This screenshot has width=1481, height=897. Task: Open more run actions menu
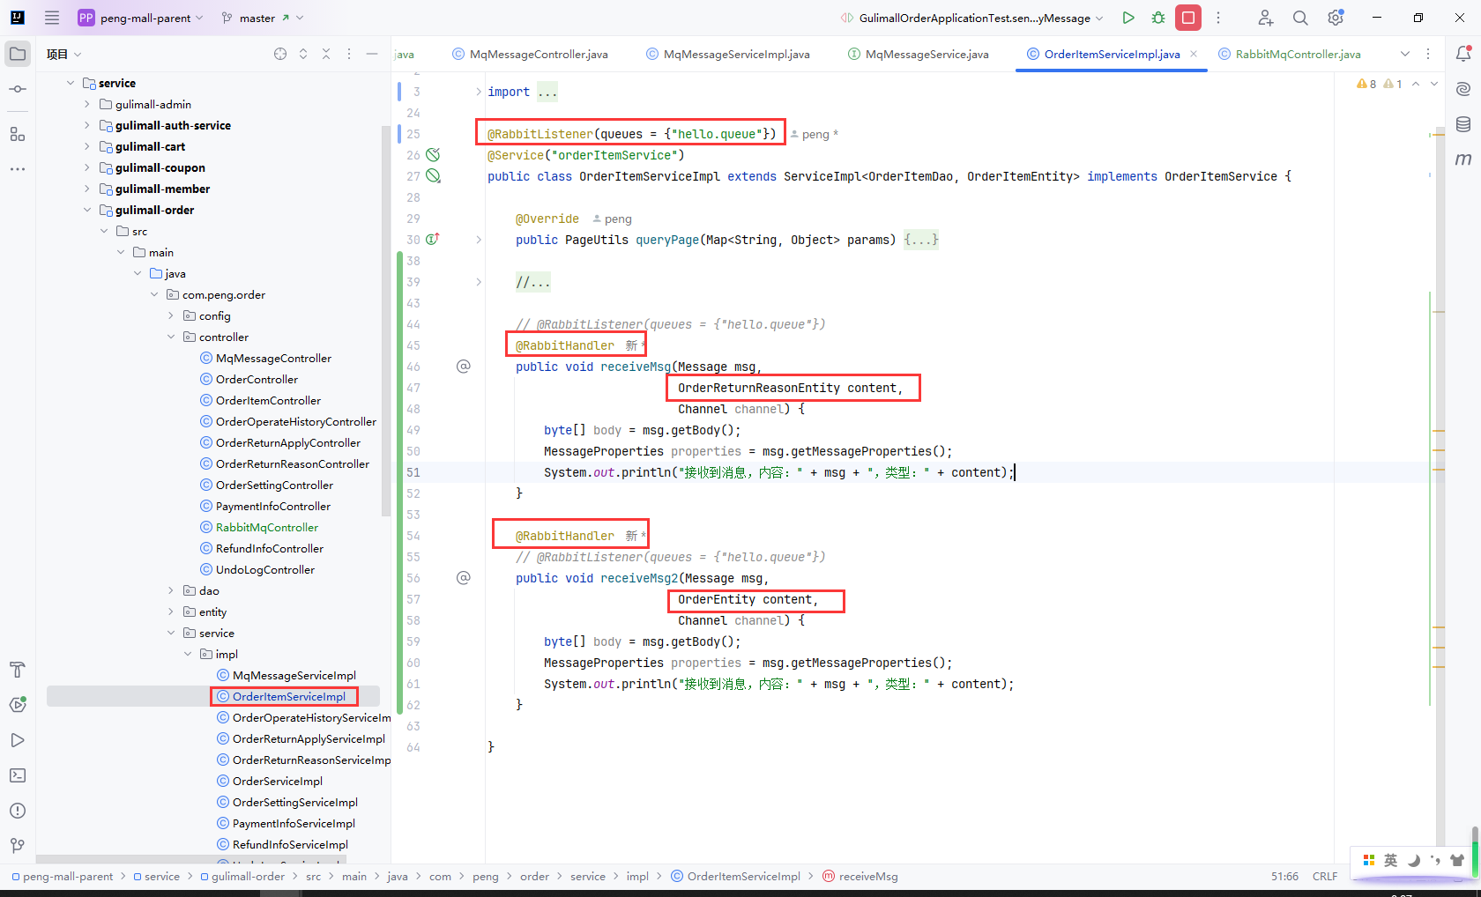point(1218,18)
